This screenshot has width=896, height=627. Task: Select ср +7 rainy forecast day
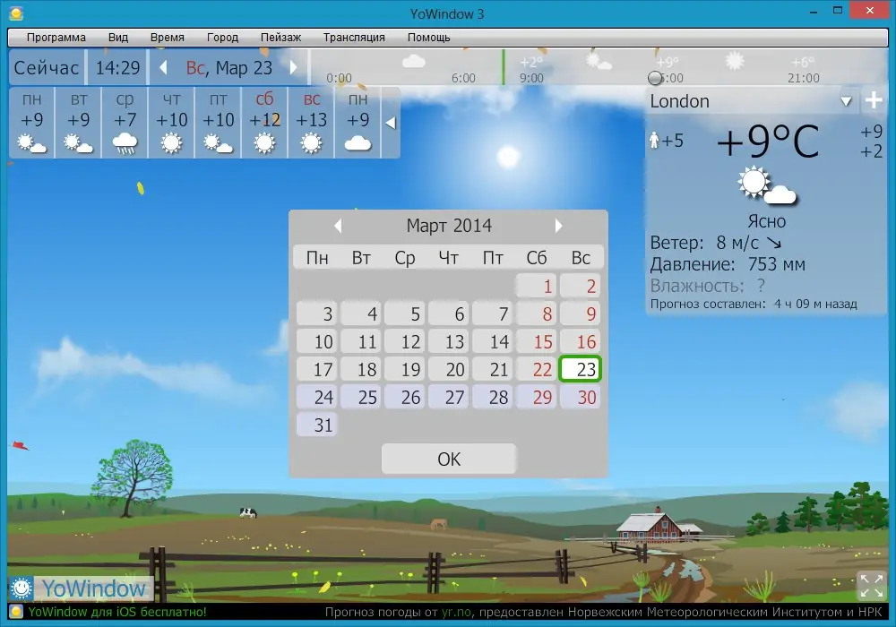(x=125, y=122)
